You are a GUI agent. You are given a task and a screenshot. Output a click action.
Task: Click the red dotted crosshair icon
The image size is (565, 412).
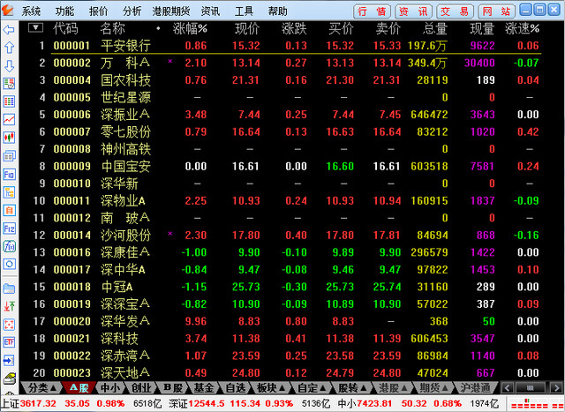point(9,324)
